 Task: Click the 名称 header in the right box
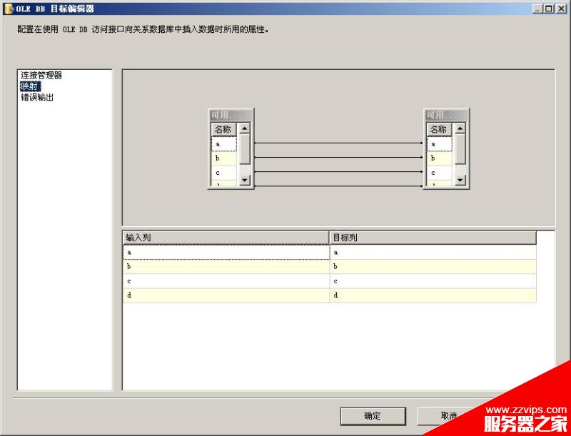click(440, 129)
